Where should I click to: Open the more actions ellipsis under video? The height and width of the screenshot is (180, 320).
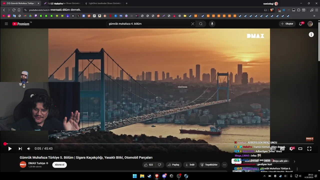(x=224, y=165)
